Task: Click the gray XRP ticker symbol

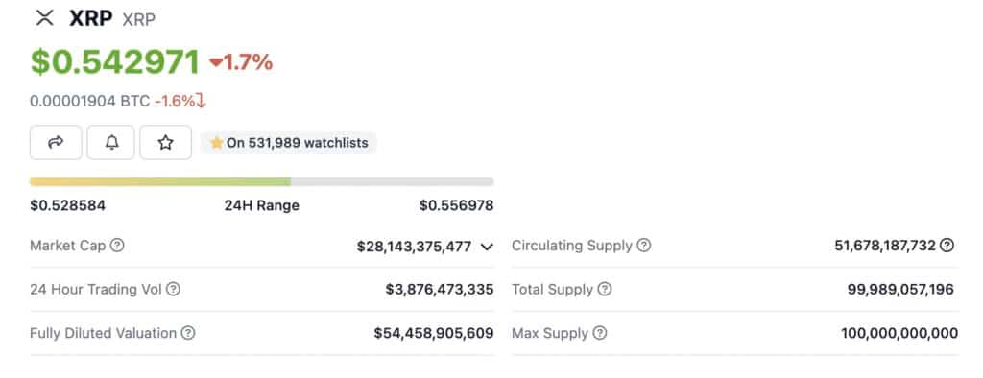Action: (138, 19)
